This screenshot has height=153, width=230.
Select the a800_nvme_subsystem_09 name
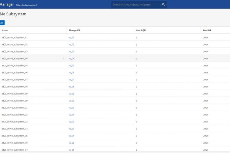tap(15, 94)
